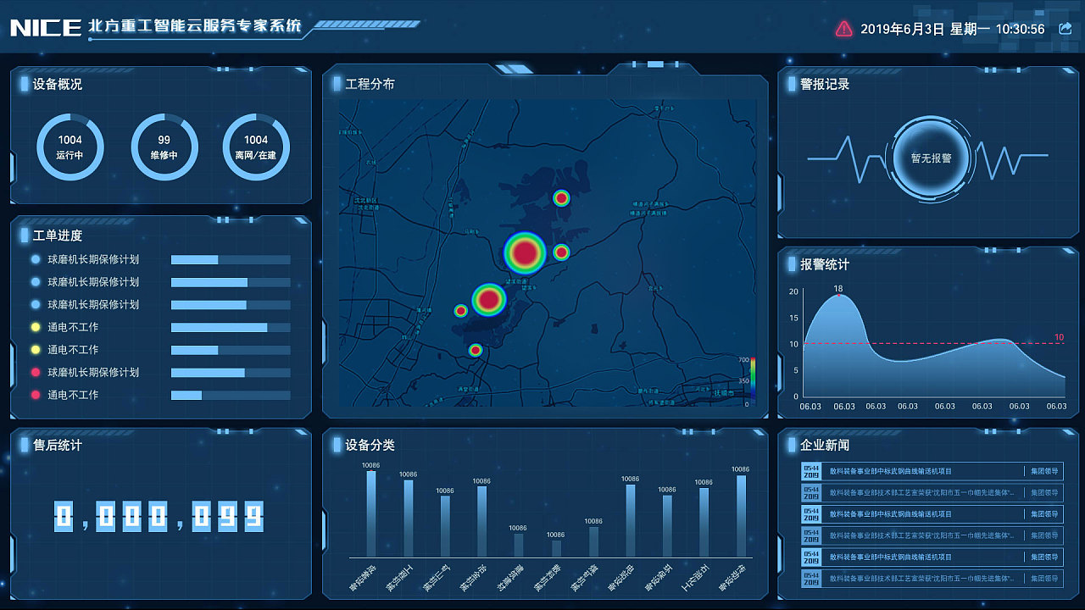Click the 报警统计 panel title
Image resolution: width=1085 pixels, height=610 pixels.
(x=825, y=264)
